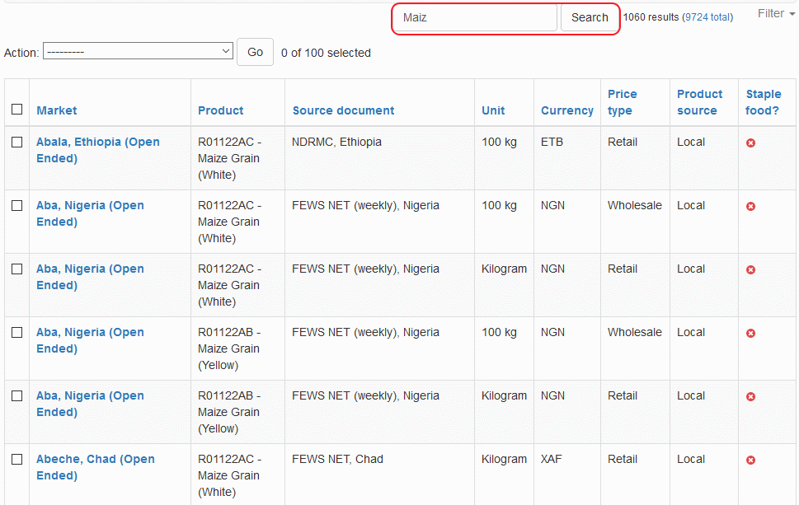Toggle the select-all checkbox in the table header
The width and height of the screenshot is (799, 505).
coord(16,110)
